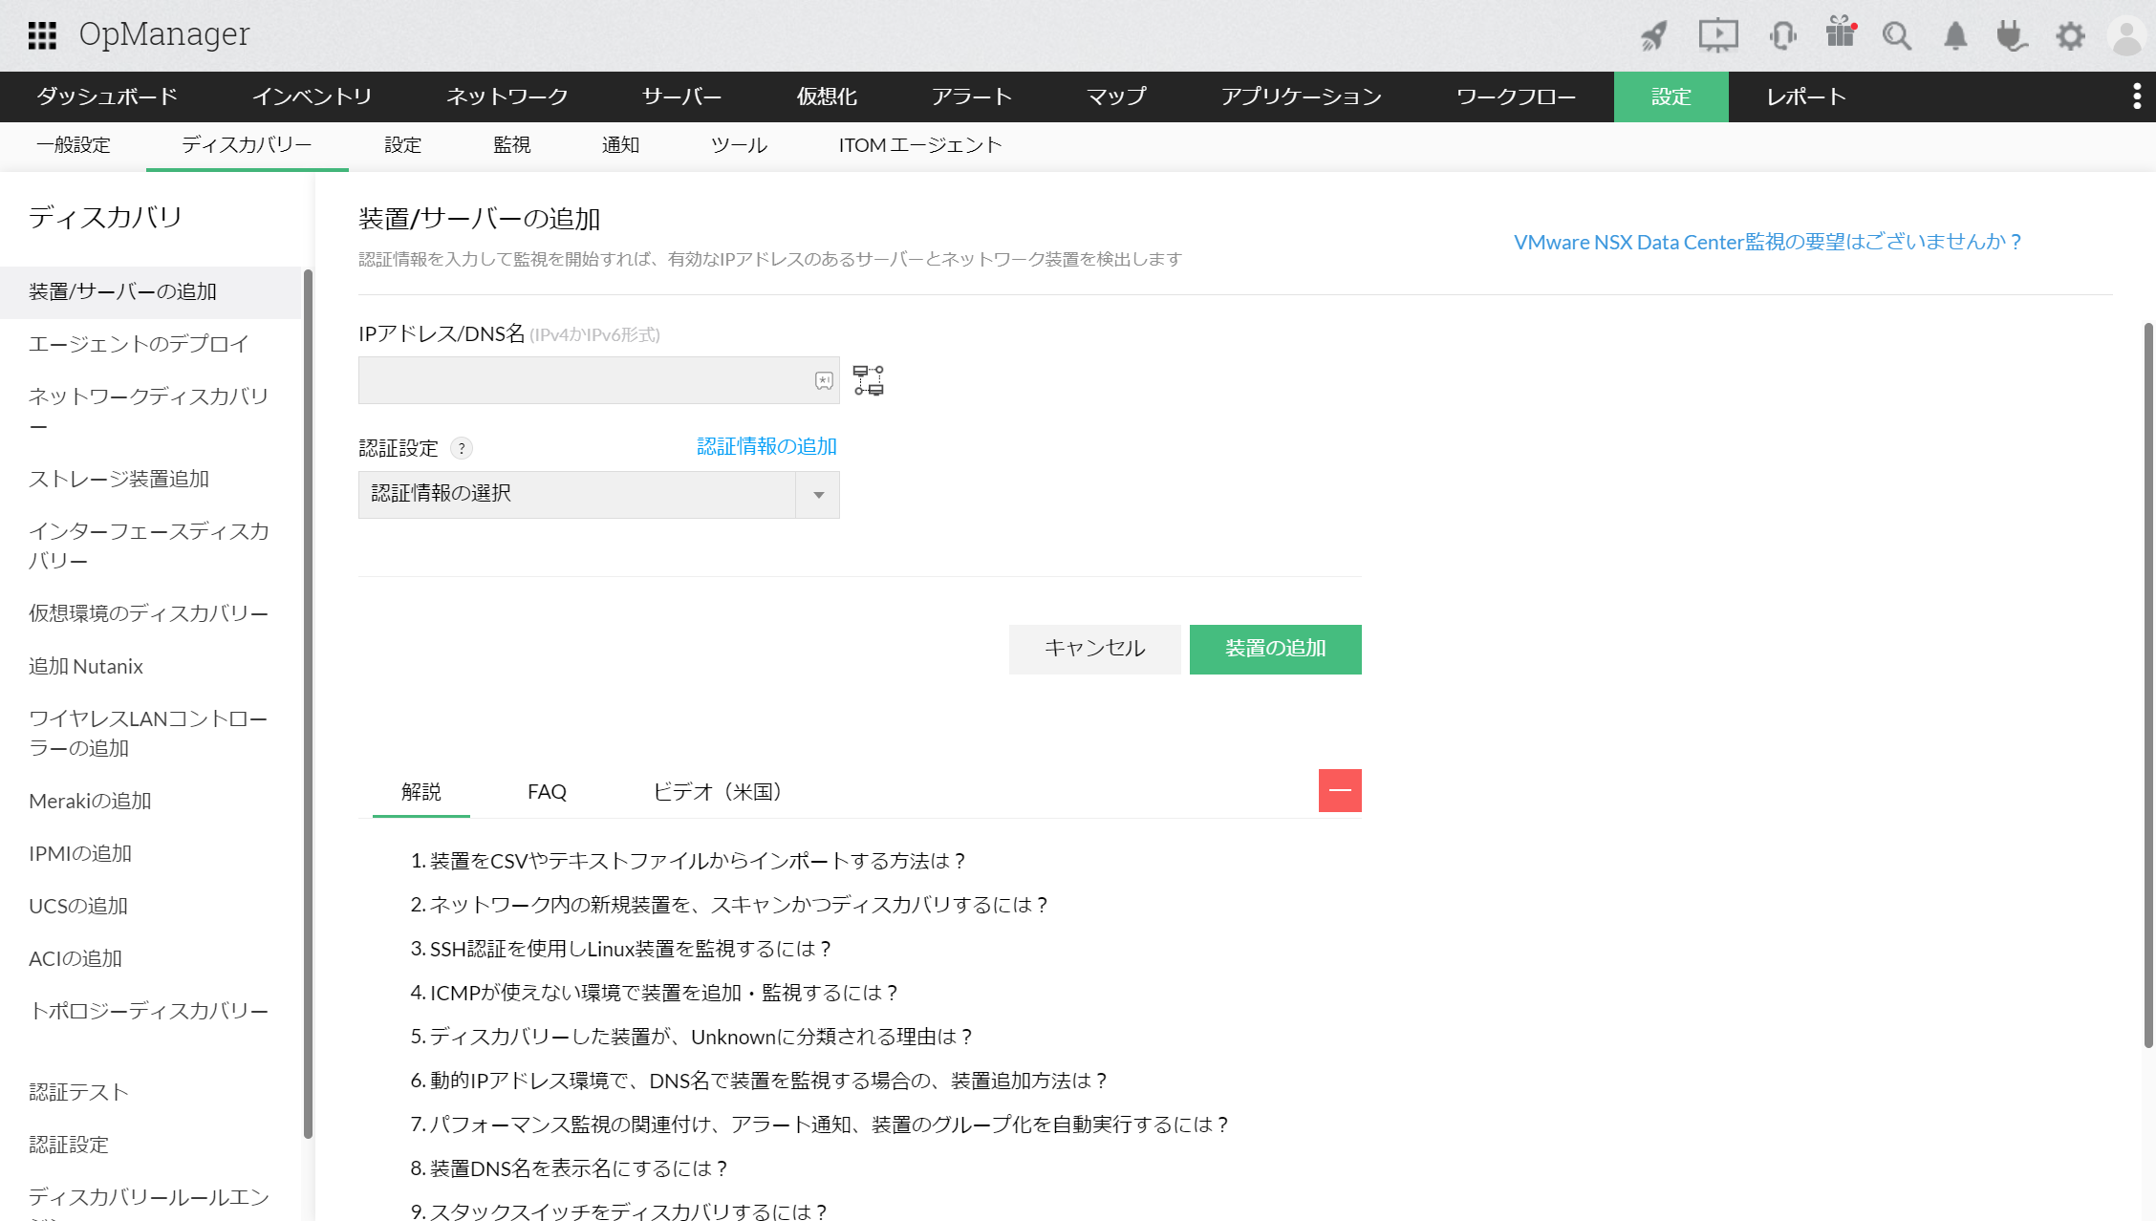Open the three-dot overflow menu
The height and width of the screenshot is (1221, 2156).
coord(2137,96)
